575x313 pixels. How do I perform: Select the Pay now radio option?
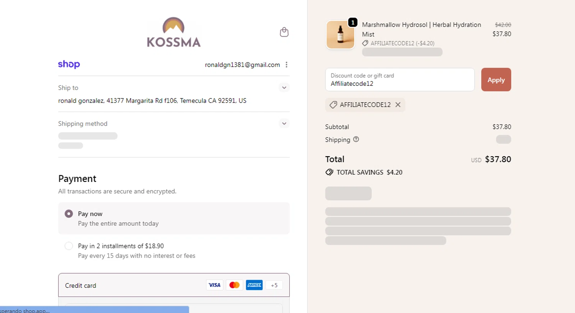click(69, 213)
